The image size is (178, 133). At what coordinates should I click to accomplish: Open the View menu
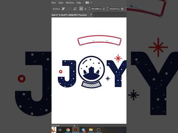[x=61, y=3]
